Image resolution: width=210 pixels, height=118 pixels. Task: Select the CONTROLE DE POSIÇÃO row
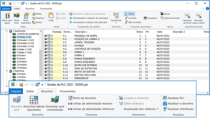127,49
